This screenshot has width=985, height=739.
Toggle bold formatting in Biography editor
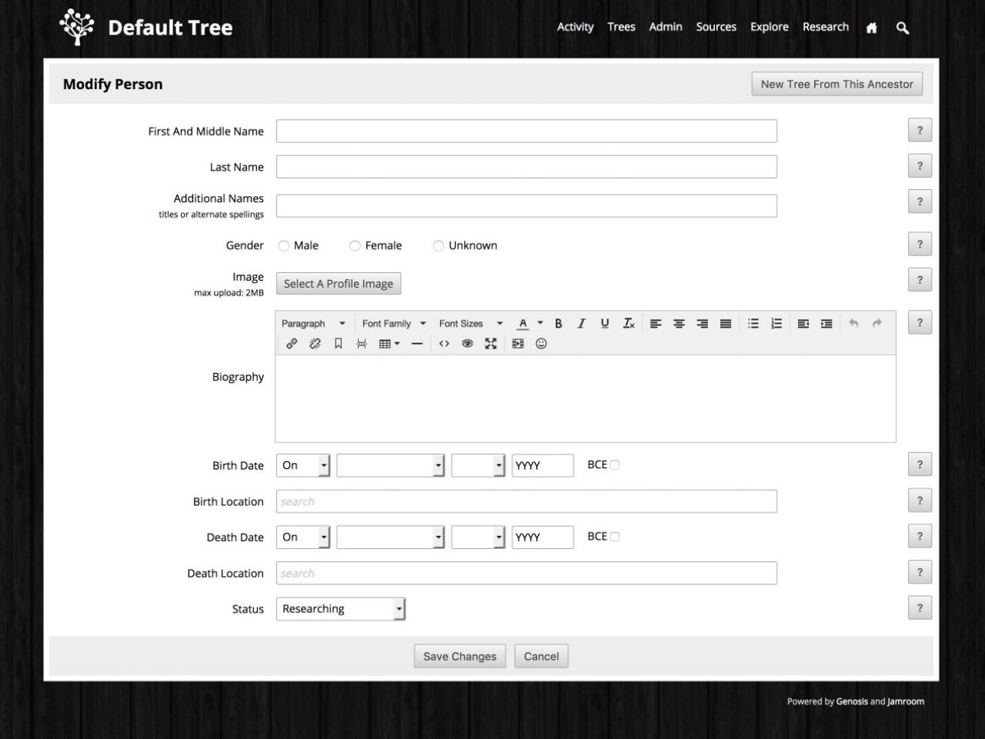pos(559,324)
